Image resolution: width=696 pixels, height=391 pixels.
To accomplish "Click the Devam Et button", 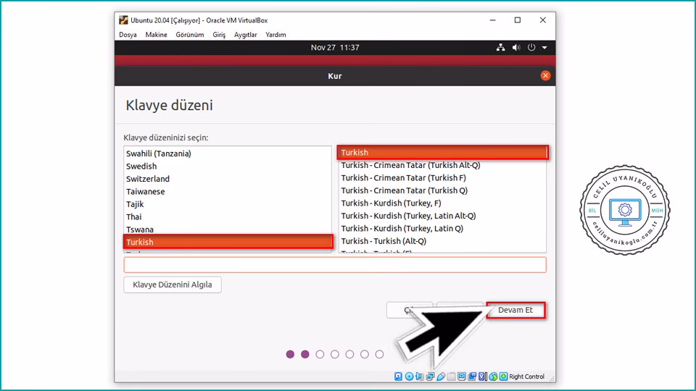I will 515,310.
